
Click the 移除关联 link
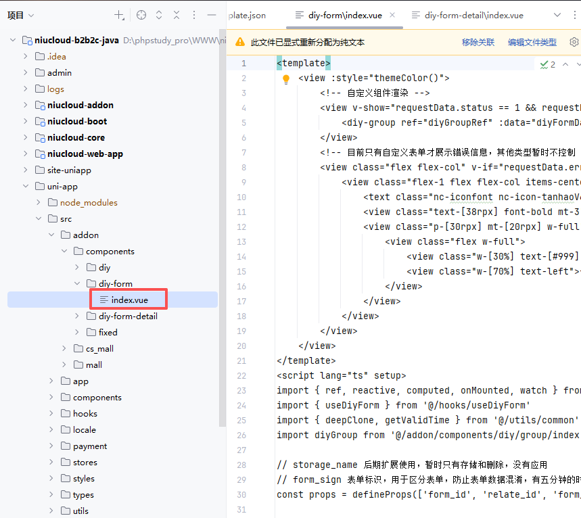pos(478,42)
